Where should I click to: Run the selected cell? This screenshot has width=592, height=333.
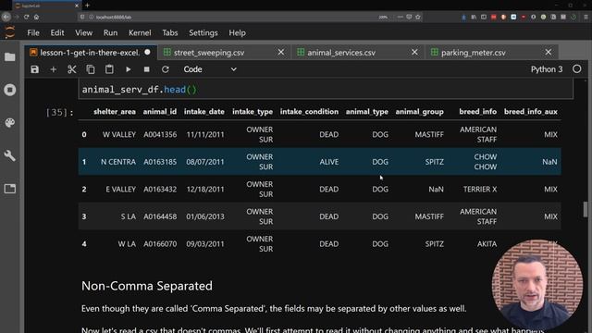(x=128, y=69)
